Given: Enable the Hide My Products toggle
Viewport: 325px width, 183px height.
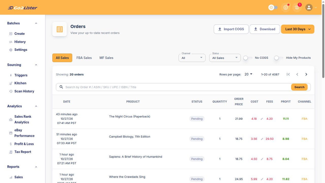Looking at the screenshot, I should click(279, 58).
